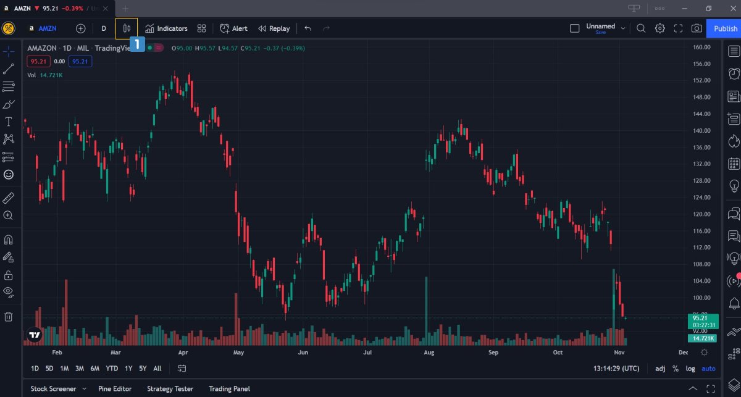741x397 pixels.
Task: Open notifications bell panel
Action: [734, 303]
